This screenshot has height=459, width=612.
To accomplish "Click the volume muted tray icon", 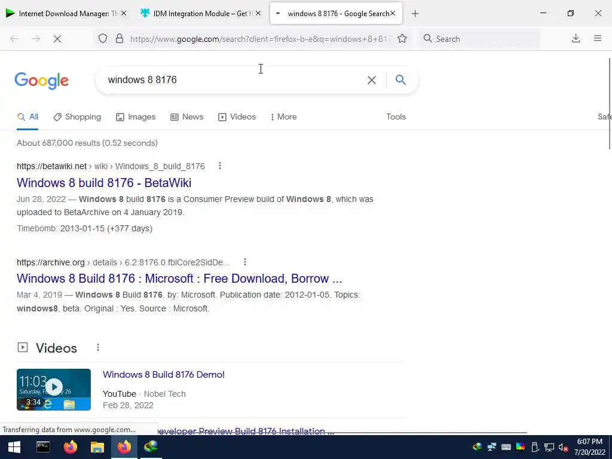I will pyautogui.click(x=563, y=447).
